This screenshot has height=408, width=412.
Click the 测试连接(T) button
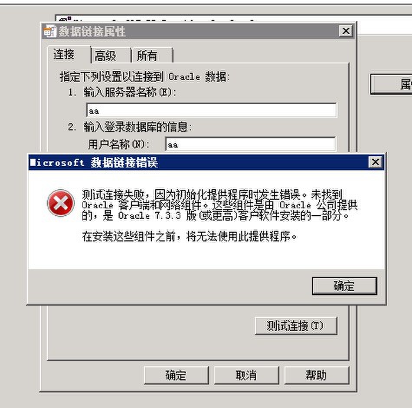click(296, 326)
